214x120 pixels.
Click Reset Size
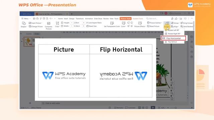pyautogui.click(x=91, y=26)
